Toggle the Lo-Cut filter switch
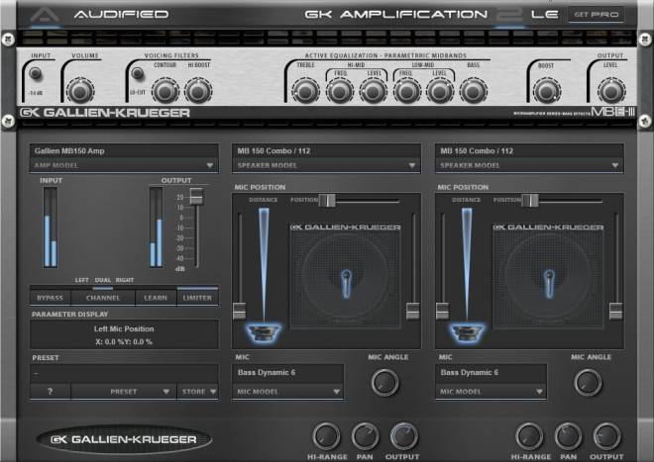 pos(135,75)
